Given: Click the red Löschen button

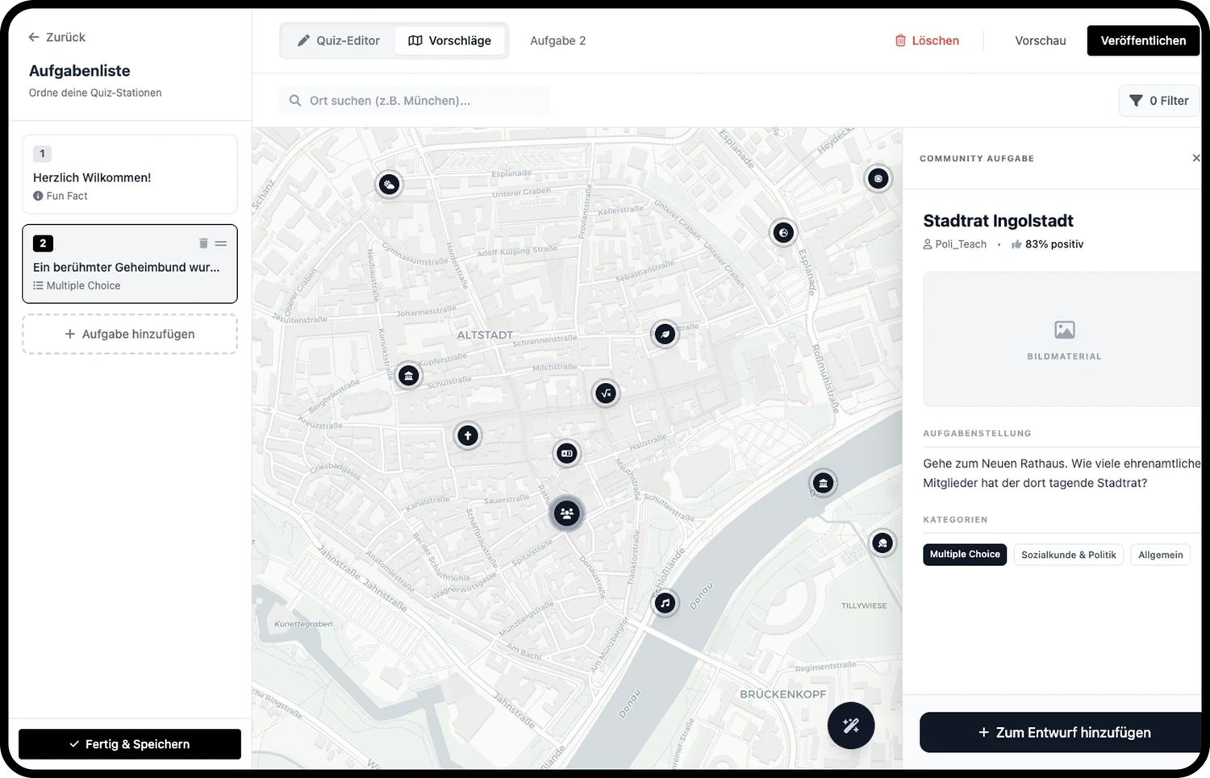Looking at the screenshot, I should (x=927, y=41).
